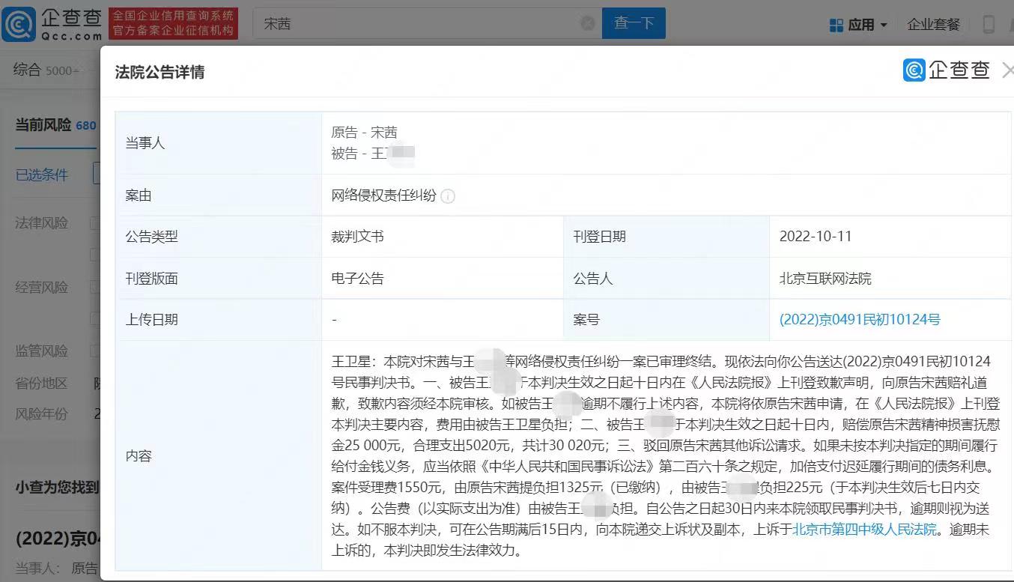Tick the first checkbox beside 法律风险
The image size is (1014, 582).
pyautogui.click(x=95, y=223)
